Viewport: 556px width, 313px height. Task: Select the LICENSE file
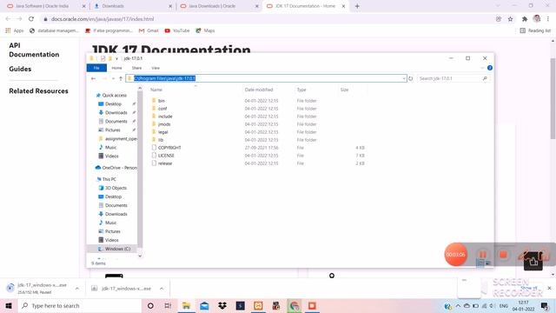point(166,156)
